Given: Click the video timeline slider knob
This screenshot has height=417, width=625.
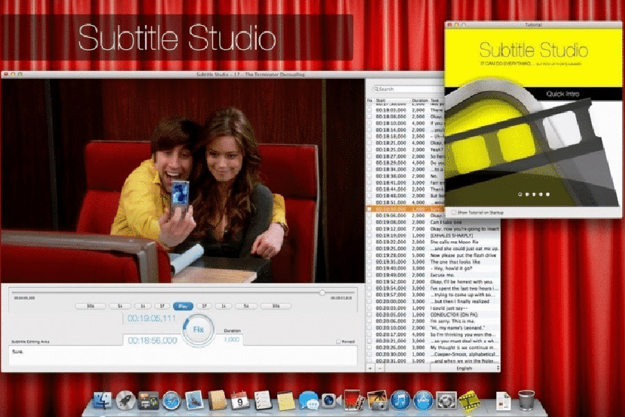Looking at the screenshot, I should tap(322, 293).
